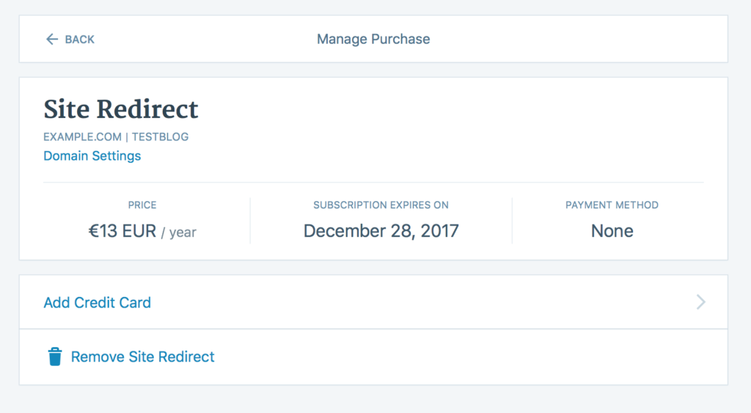Click the December 28, 2017 expiry date
Viewport: 751px width, 413px height.
tap(381, 231)
